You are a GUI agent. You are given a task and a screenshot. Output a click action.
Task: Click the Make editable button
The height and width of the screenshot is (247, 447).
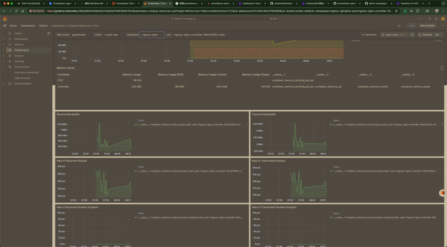tap(427, 26)
